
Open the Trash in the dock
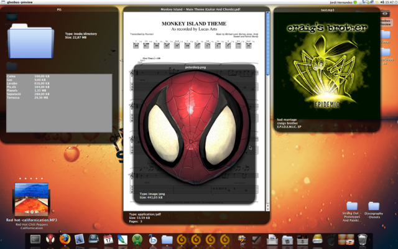[x=363, y=239]
